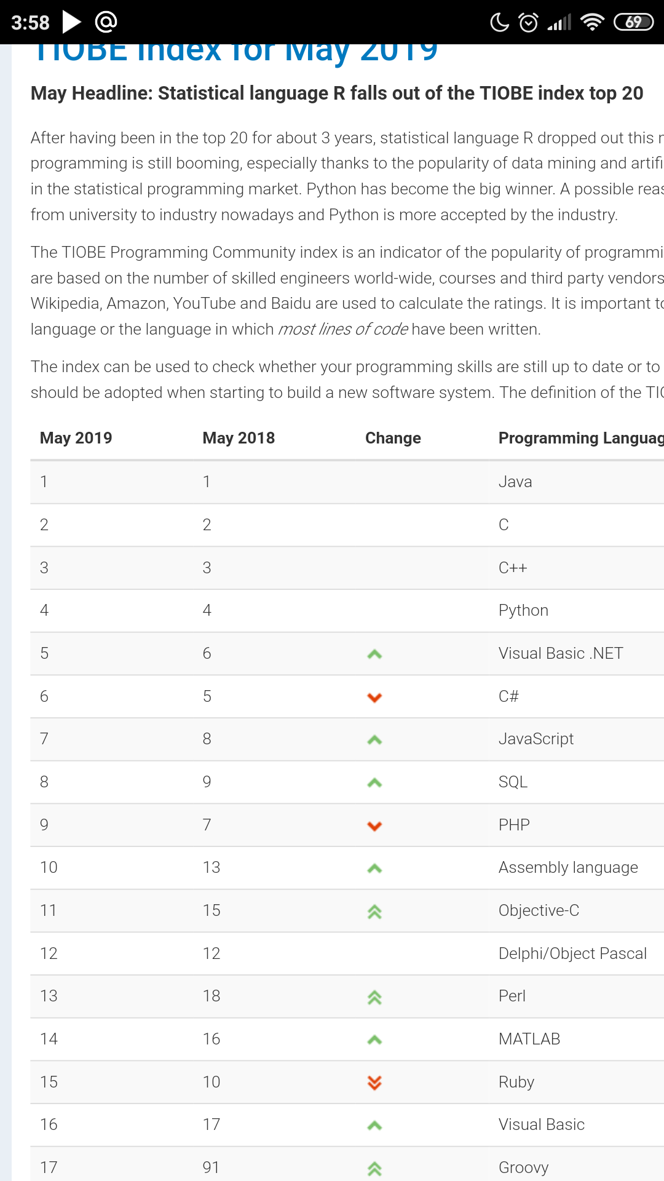Click the double red arrow beside Ruby
The width and height of the screenshot is (664, 1181).
(374, 1083)
